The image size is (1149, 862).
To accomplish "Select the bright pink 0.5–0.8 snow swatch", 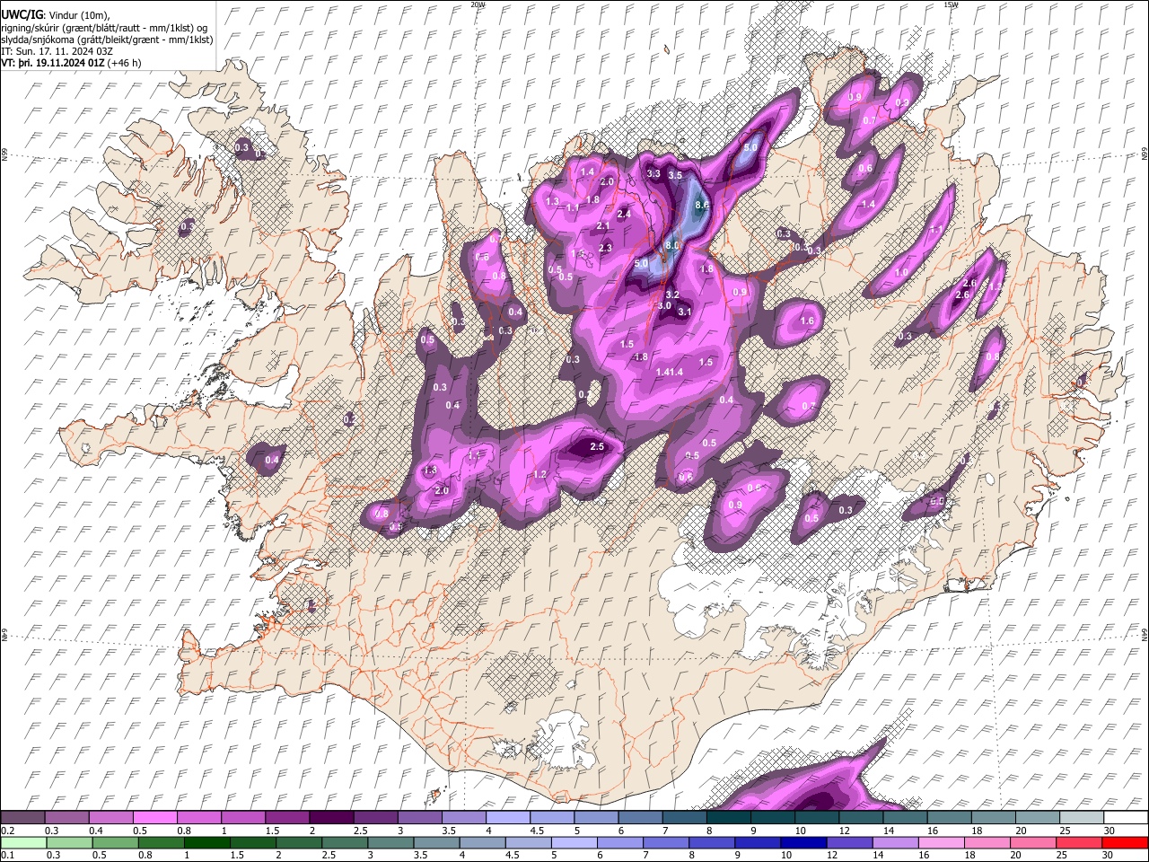I will click(154, 817).
